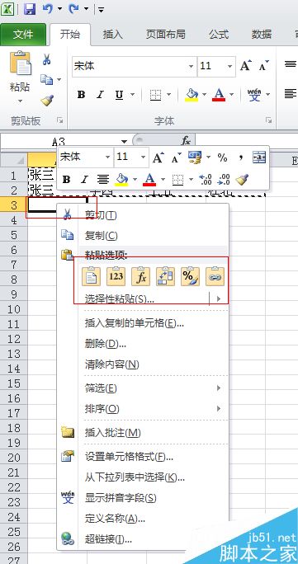This screenshot has width=298, height=564.
Task: Click mini toolbar merge and center icon
Action: [x=259, y=157]
